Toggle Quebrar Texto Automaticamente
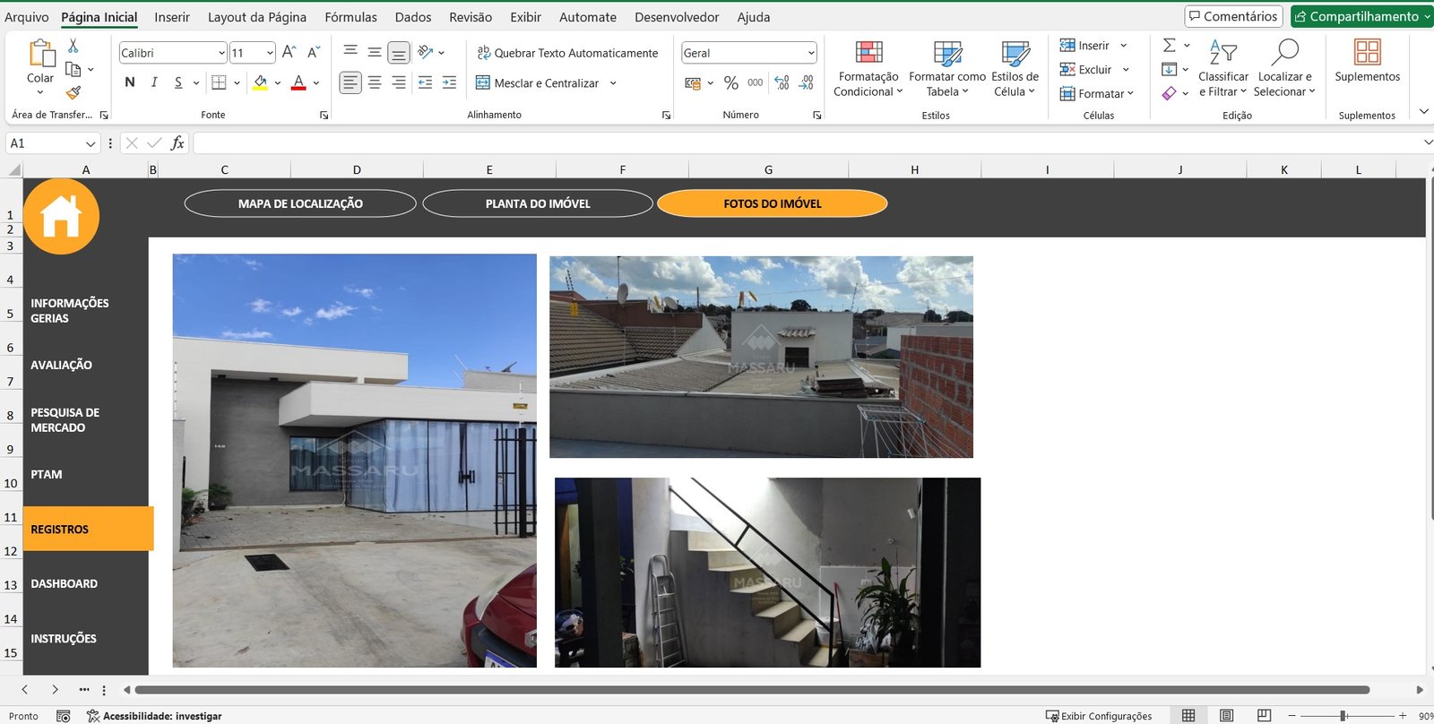Screen dimensions: 1434x724 (567, 53)
